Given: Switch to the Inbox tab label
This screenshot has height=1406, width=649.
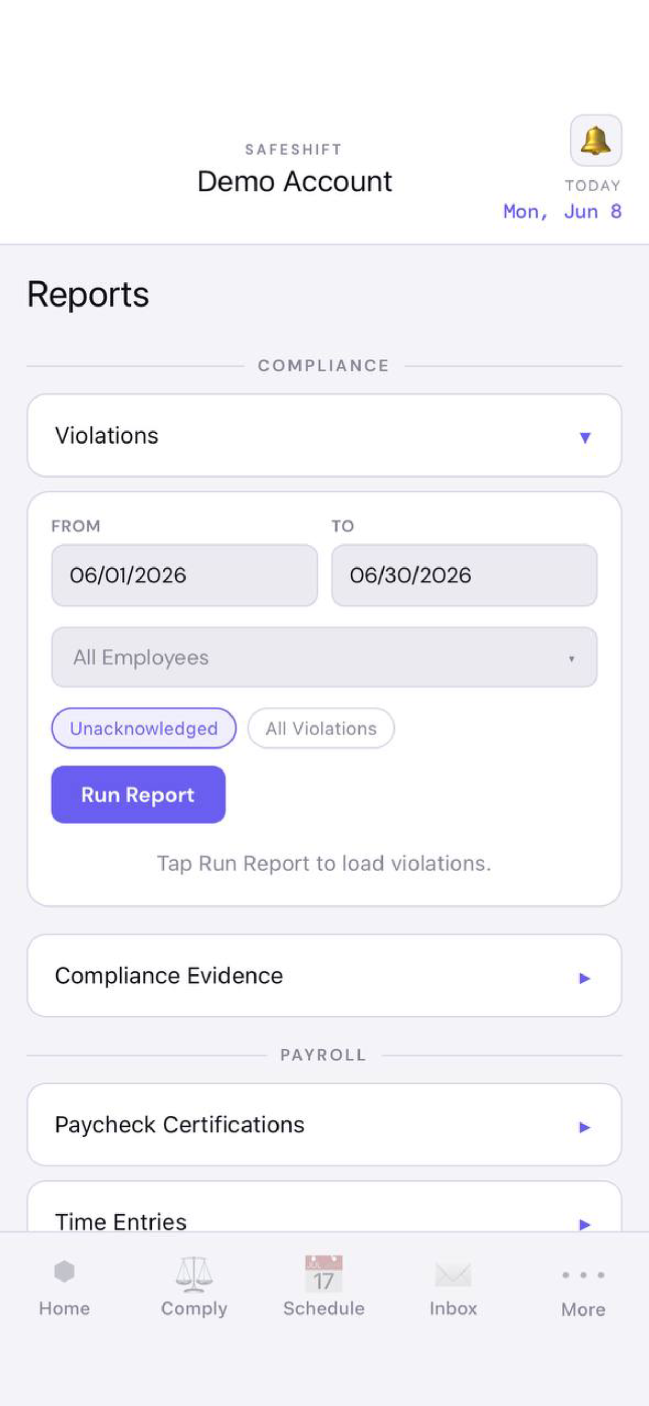Looking at the screenshot, I should pyautogui.click(x=453, y=1308).
